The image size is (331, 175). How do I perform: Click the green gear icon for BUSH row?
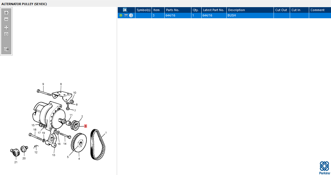pyautogui.click(x=121, y=15)
